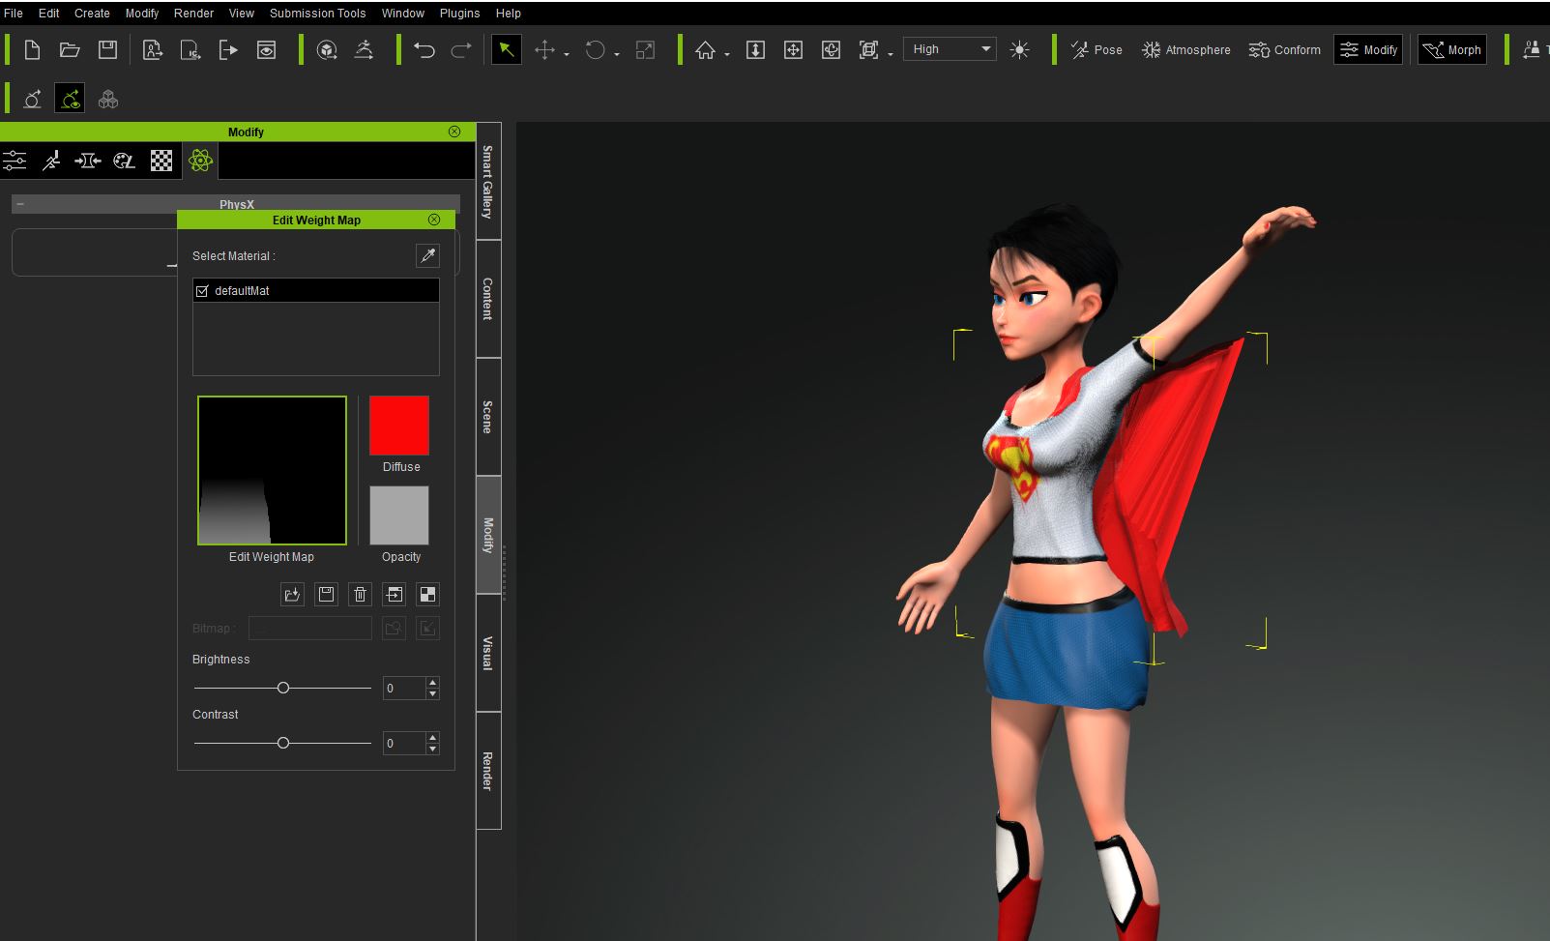Click the running figure motion icon
The height and width of the screenshot is (941, 1550).
[365, 50]
